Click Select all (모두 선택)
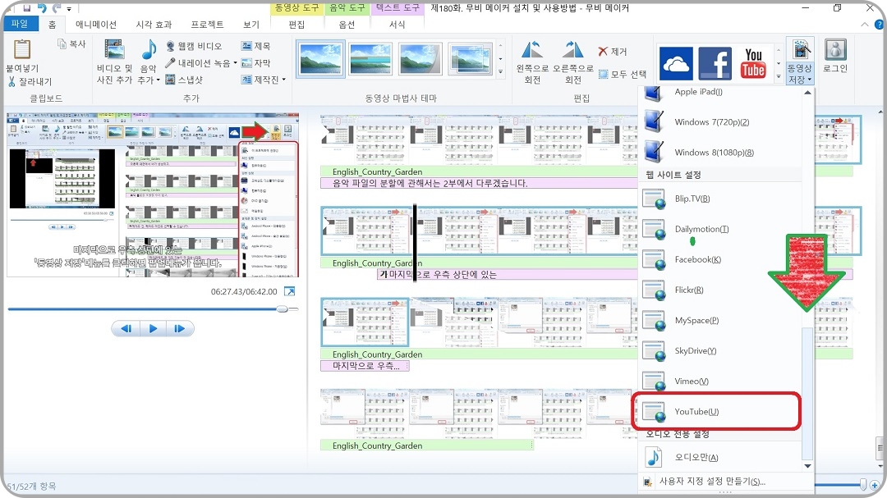This screenshot has height=498, width=887. click(x=623, y=74)
